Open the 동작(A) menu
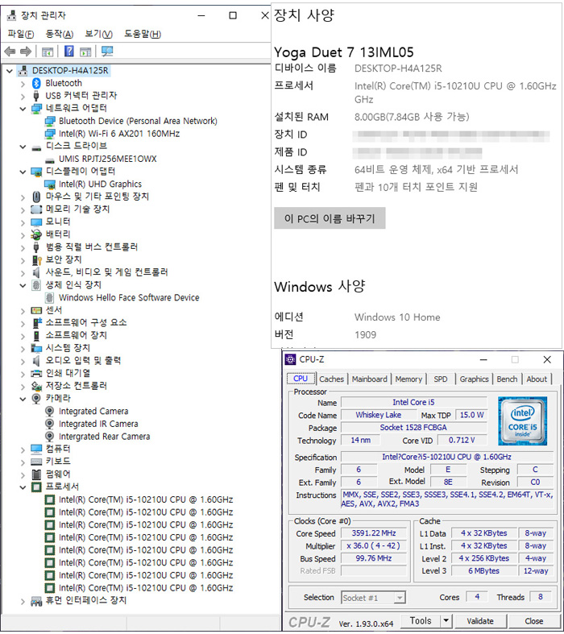564x634 pixels. point(59,34)
